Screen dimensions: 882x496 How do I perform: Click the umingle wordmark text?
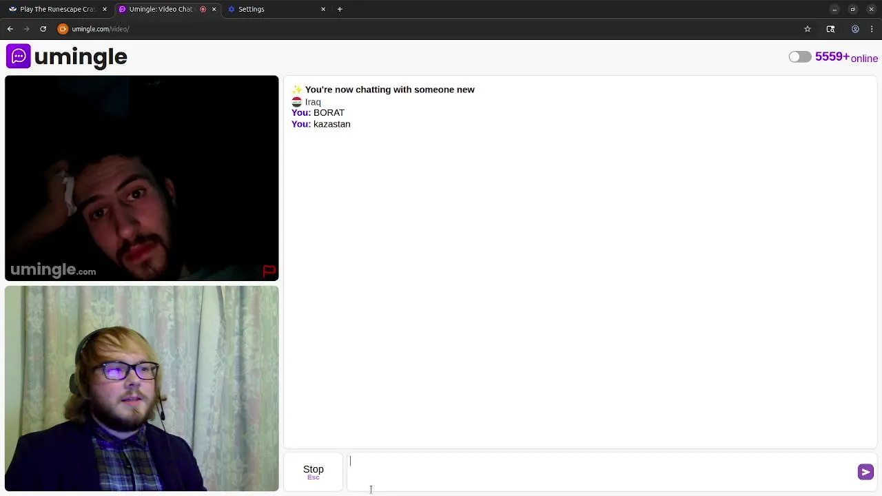click(81, 56)
